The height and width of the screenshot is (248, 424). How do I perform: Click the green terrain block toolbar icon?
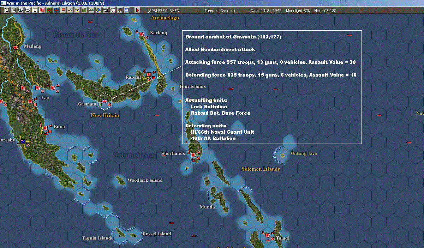(x=84, y=10)
